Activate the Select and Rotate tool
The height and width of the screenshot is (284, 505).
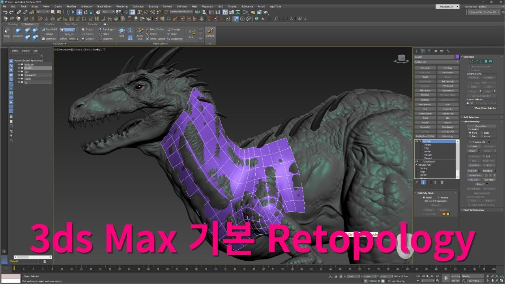pos(86,12)
